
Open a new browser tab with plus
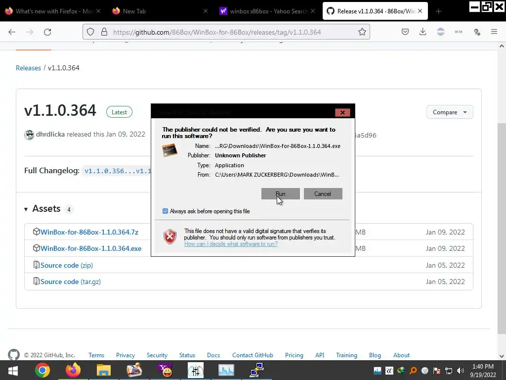coord(438,11)
